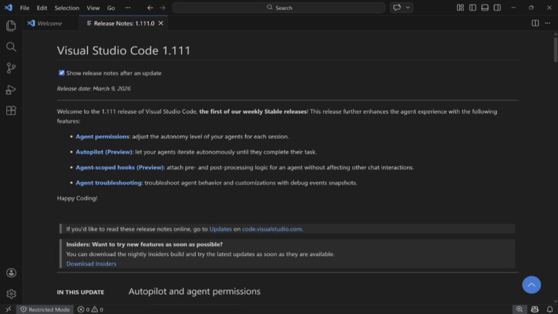The width and height of the screenshot is (558, 314).
Task: Go back with the left arrow
Action: point(150,7)
